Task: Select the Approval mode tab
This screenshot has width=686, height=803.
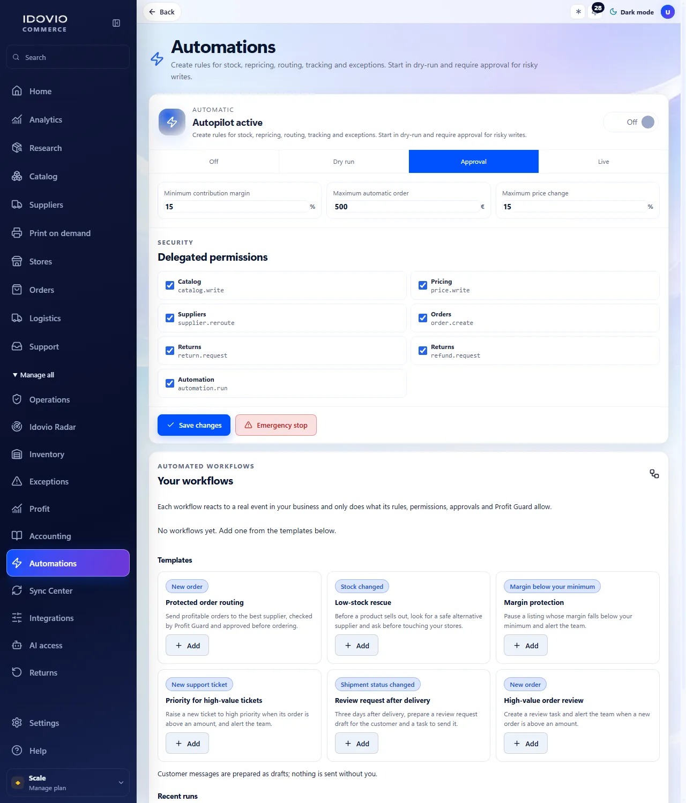Action: (474, 161)
